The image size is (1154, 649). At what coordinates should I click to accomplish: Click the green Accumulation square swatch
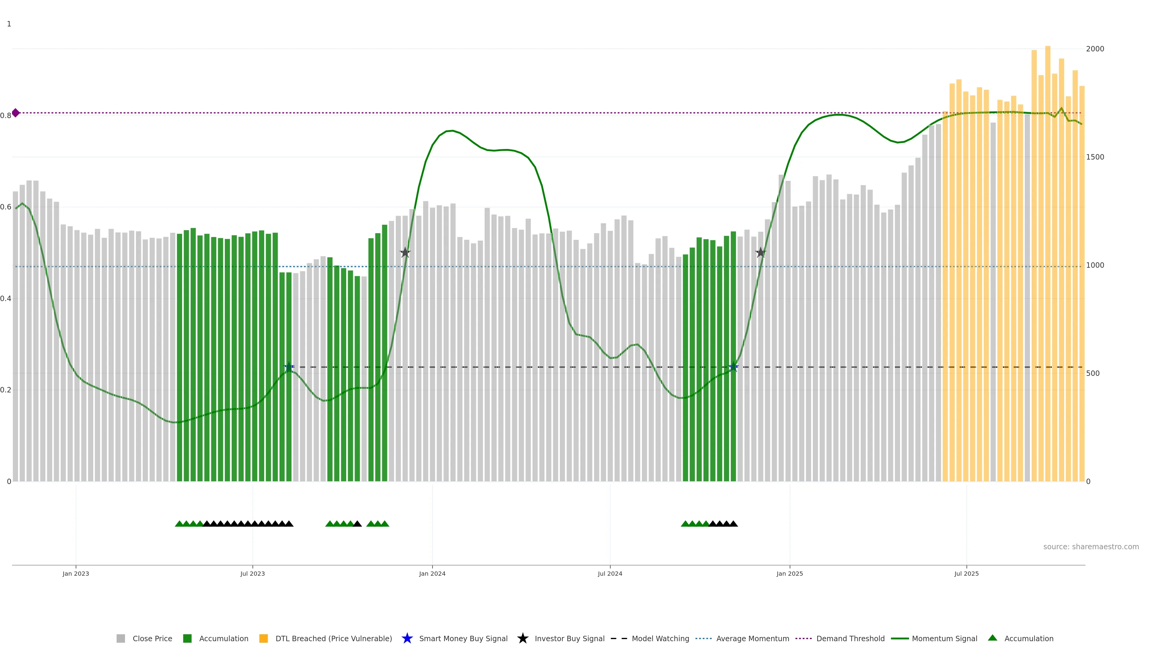187,638
